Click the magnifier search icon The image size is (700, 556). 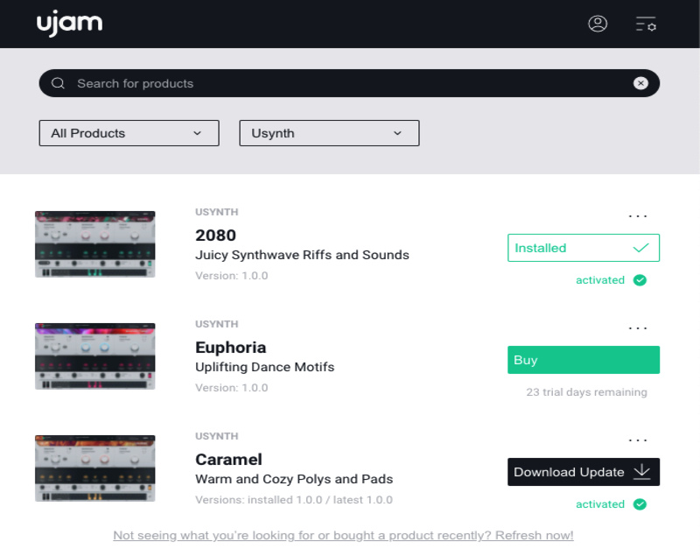[x=58, y=83]
